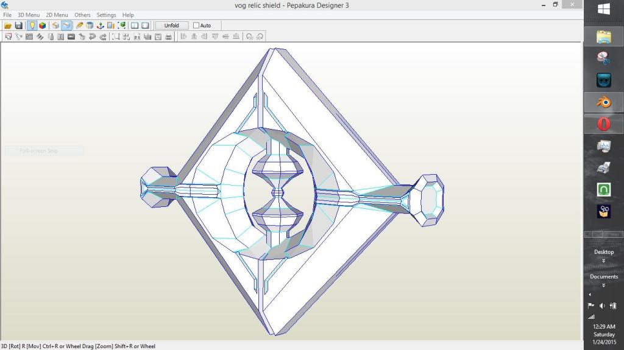Choose the Input Text tool icon
This screenshot has width=624, height=350.
pyautogui.click(x=60, y=37)
